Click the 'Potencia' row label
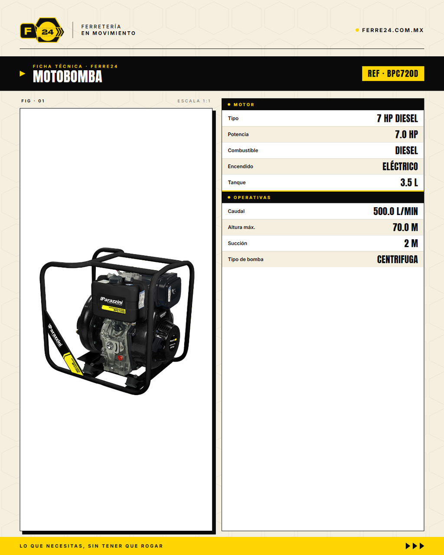 coord(238,134)
